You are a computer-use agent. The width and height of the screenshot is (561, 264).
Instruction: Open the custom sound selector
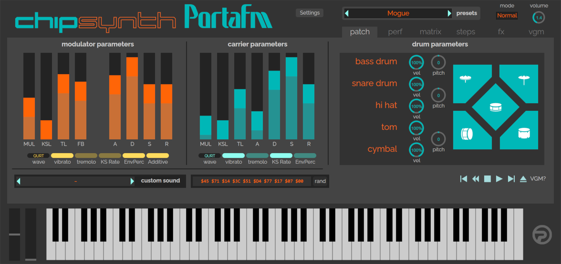[76, 181]
